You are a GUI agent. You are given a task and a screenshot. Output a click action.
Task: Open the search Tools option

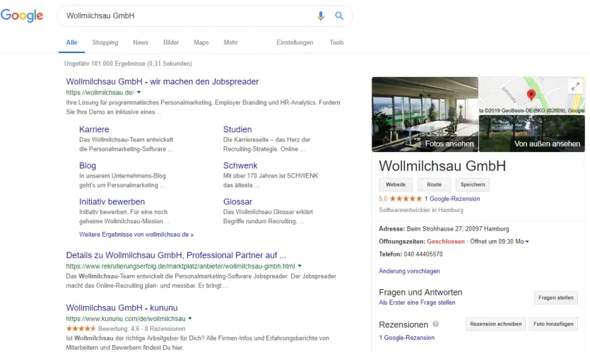coord(336,42)
